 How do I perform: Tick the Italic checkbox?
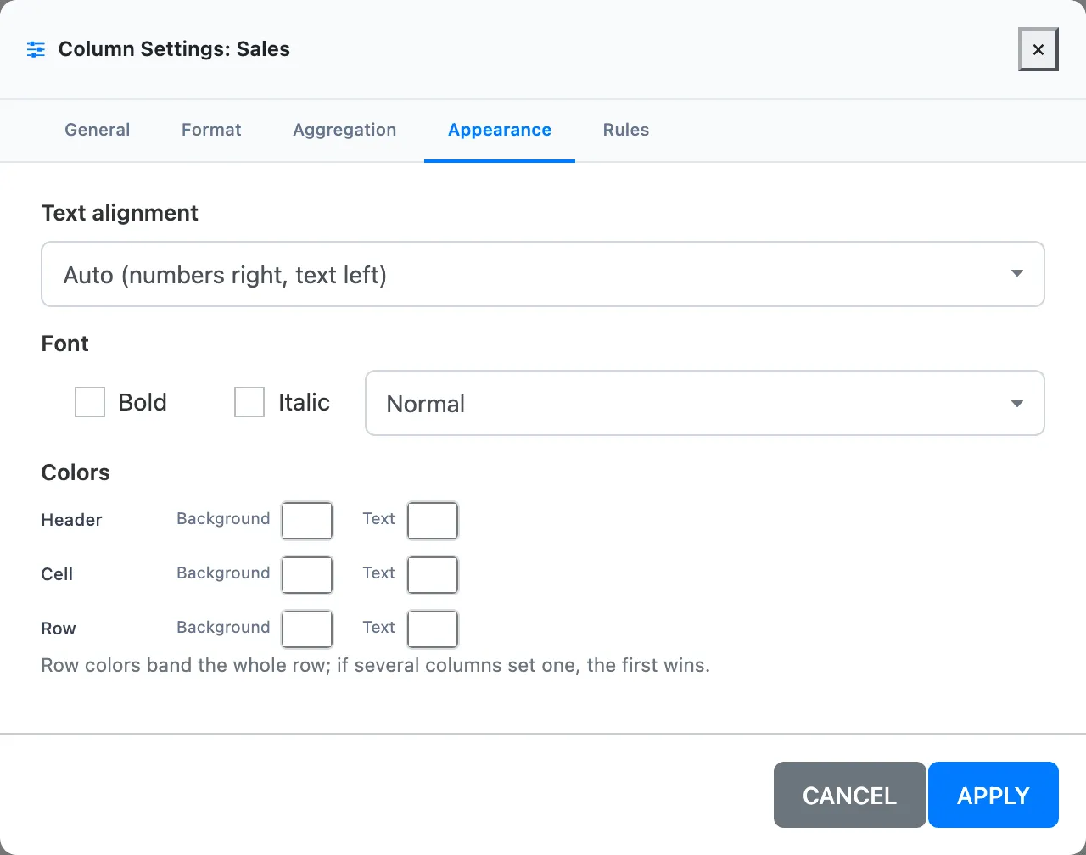click(249, 402)
